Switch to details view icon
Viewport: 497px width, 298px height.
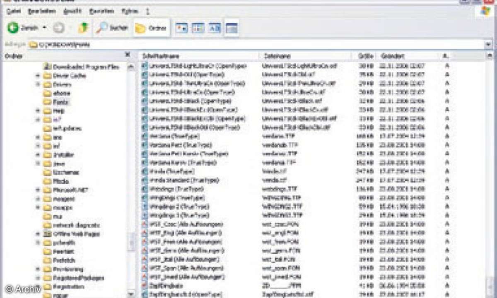232,28
